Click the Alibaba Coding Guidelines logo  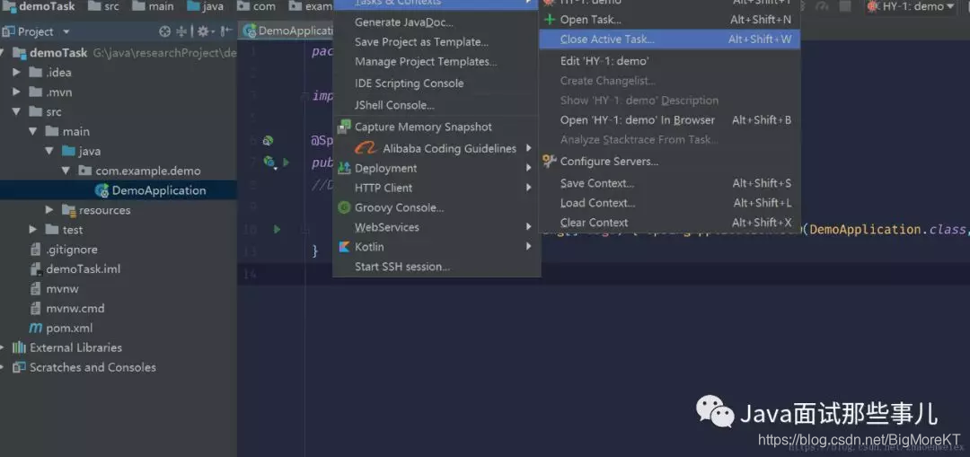(365, 148)
